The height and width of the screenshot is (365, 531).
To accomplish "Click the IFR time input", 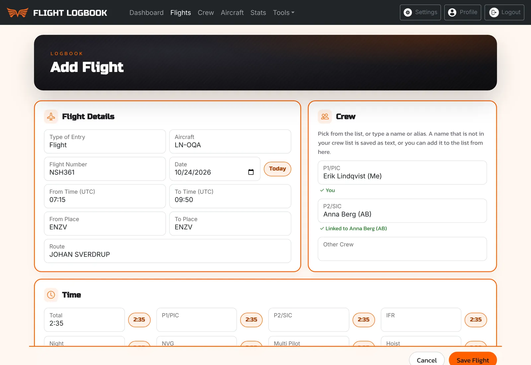I will coord(421,320).
